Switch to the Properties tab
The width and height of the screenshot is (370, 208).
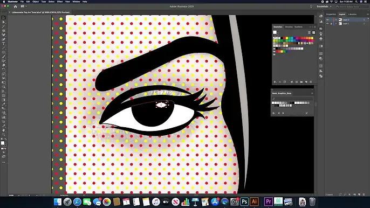click(331, 15)
